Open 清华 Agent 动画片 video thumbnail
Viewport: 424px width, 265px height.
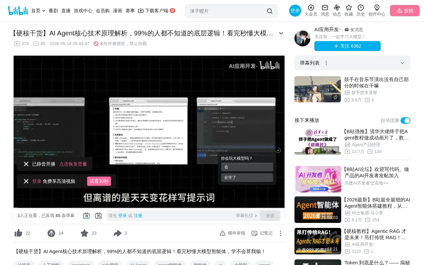click(318, 141)
